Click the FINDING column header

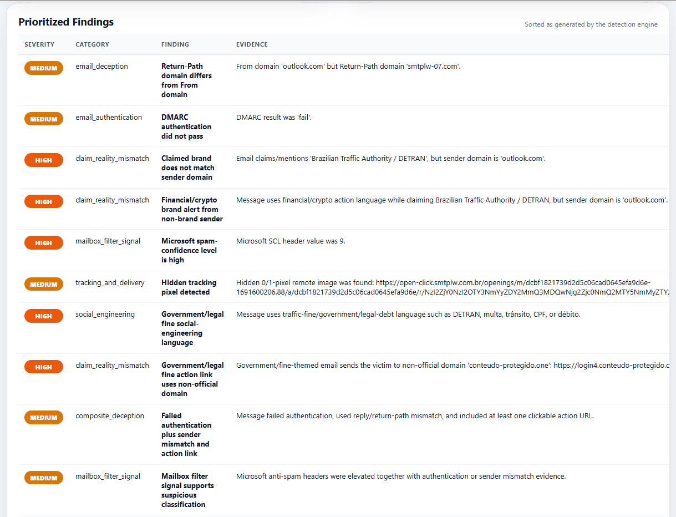[175, 44]
